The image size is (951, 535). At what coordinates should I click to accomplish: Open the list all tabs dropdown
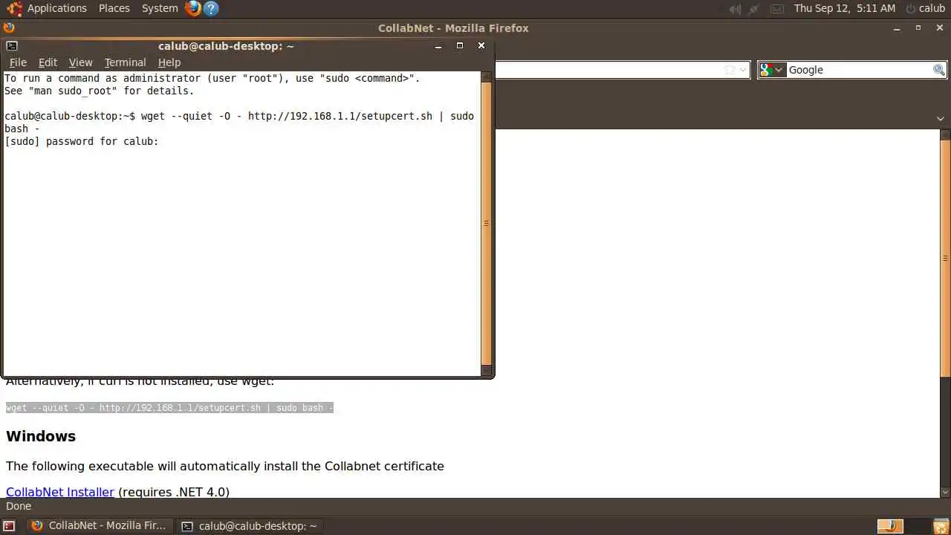[941, 119]
